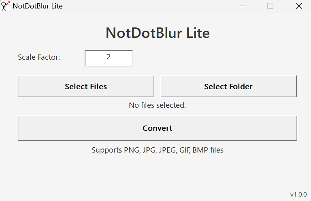
Task: Click the supported file formats note
Action: pos(158,150)
